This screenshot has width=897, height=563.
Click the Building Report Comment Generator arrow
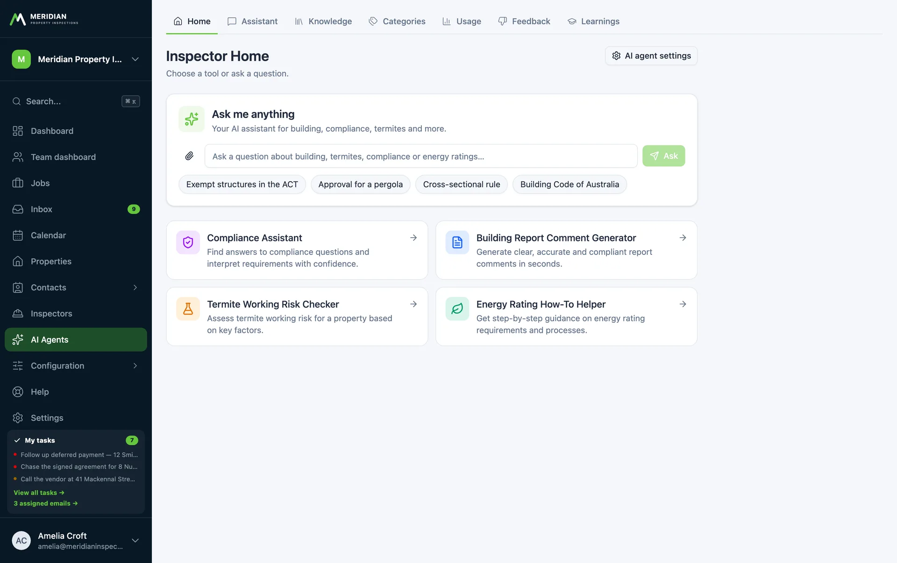click(x=683, y=238)
